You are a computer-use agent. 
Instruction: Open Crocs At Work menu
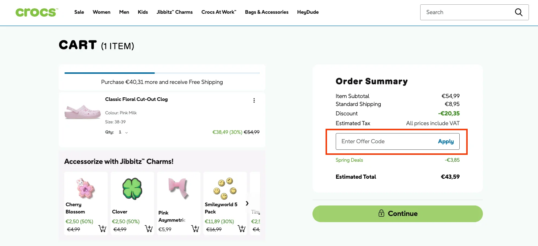pyautogui.click(x=219, y=12)
